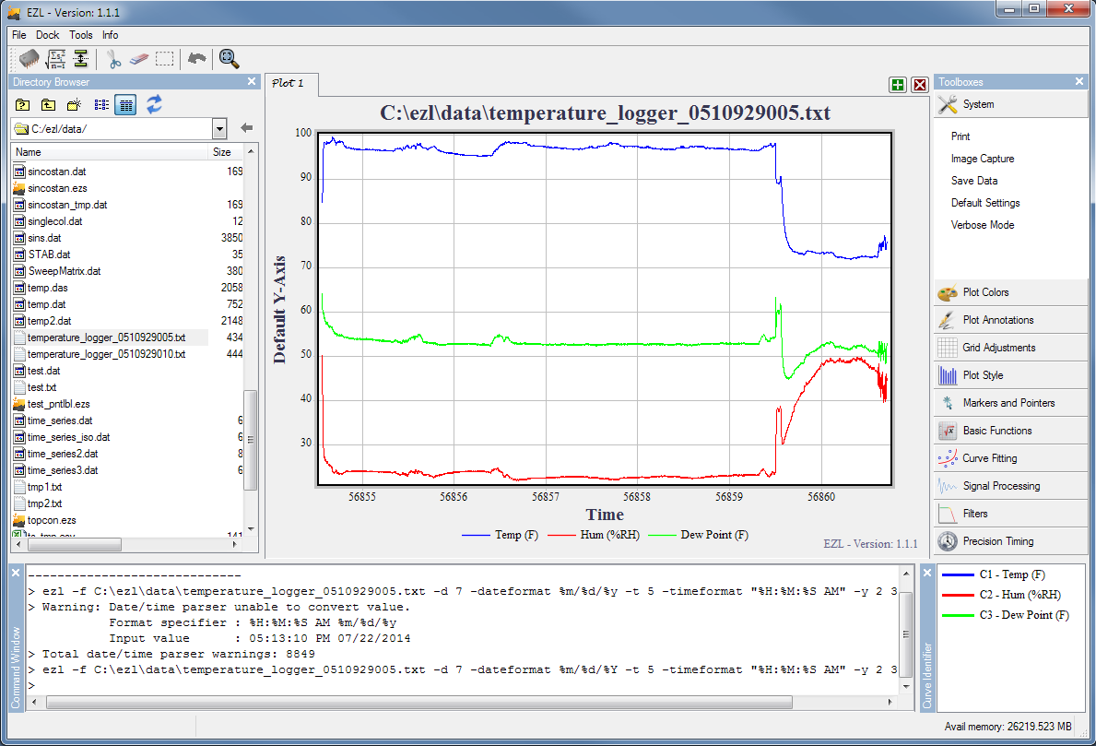Click Verbose Mode option
1096x746 pixels.
click(982, 225)
